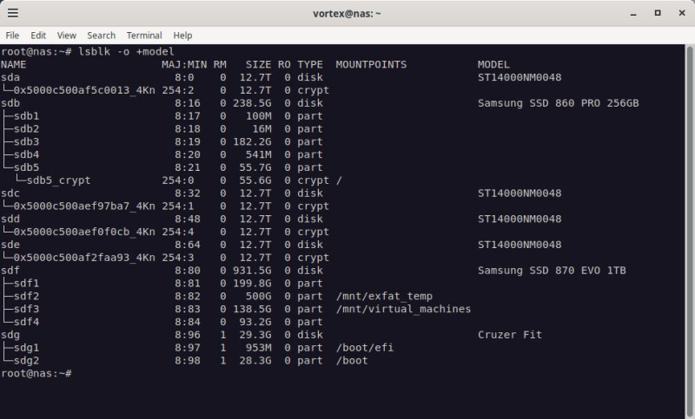Click the 238.5G size value
The image size is (695, 419).
coord(252,103)
